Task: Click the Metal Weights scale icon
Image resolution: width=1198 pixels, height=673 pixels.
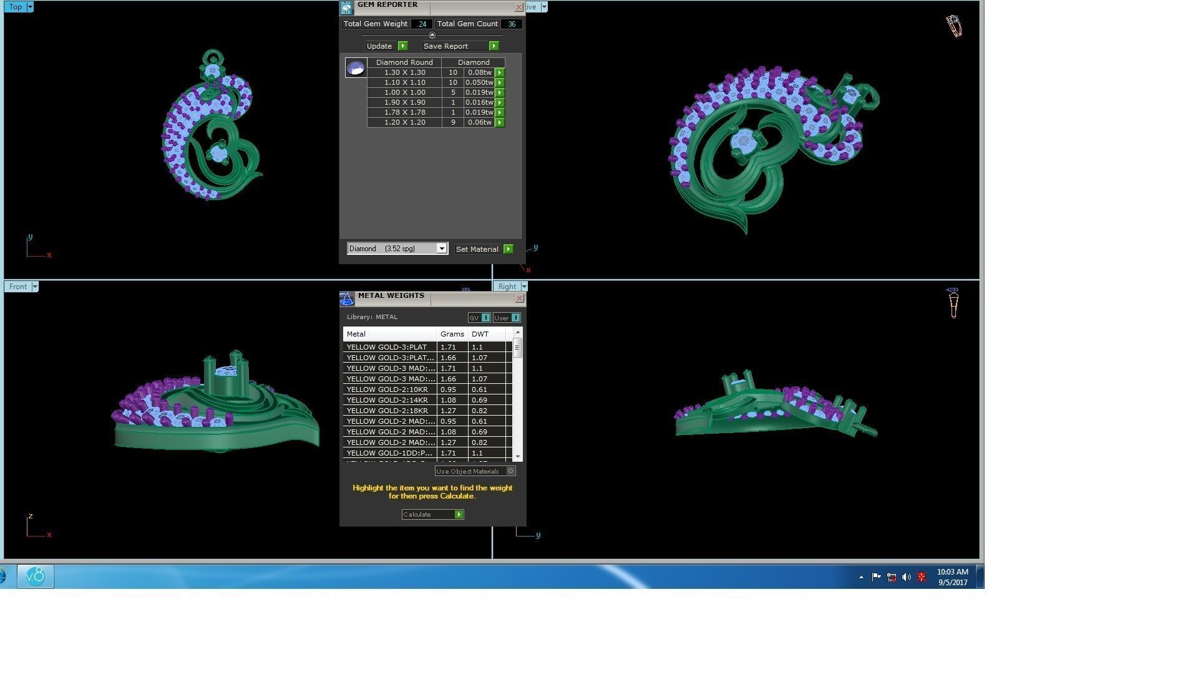Action: click(x=347, y=299)
